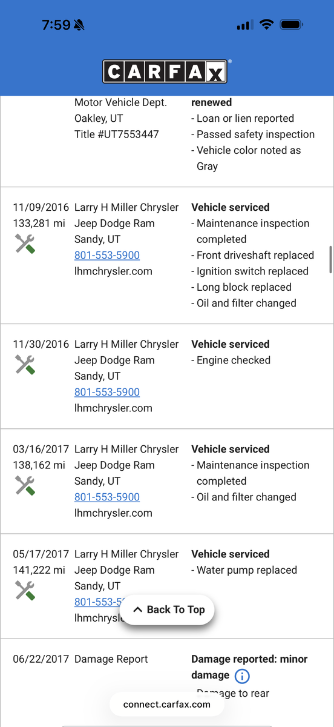Viewport: 334px width, 727px height.
Task: Tap the 'Damage reported: minor damage' heading
Action: tap(249, 667)
